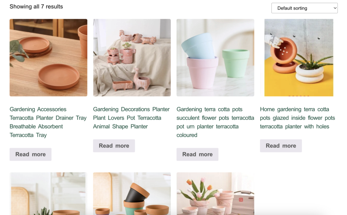
Task: Click the dropdown chevron arrow on sorting box
Action: point(335,8)
